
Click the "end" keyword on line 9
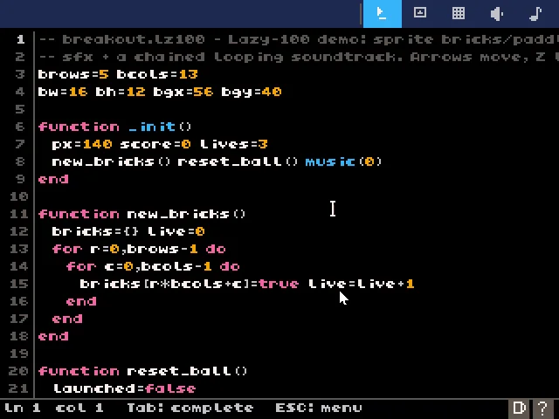pyautogui.click(x=53, y=179)
